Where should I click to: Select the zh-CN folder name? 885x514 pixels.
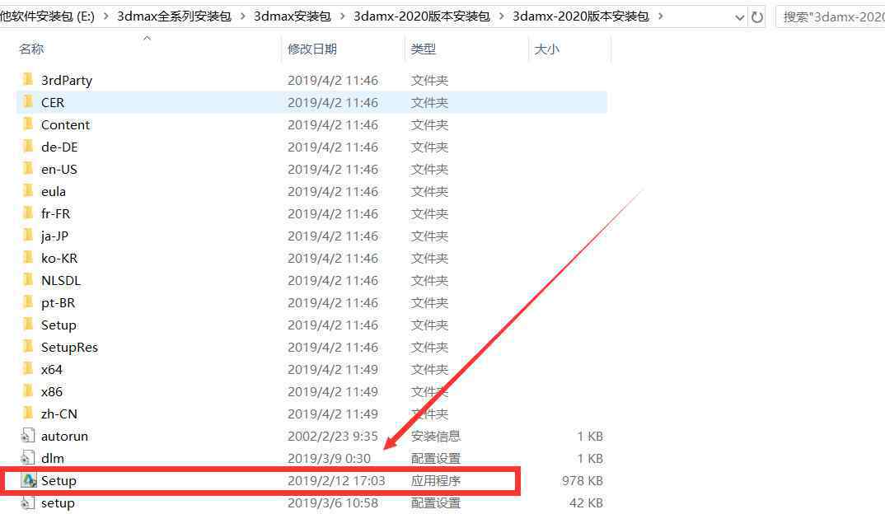pos(59,414)
